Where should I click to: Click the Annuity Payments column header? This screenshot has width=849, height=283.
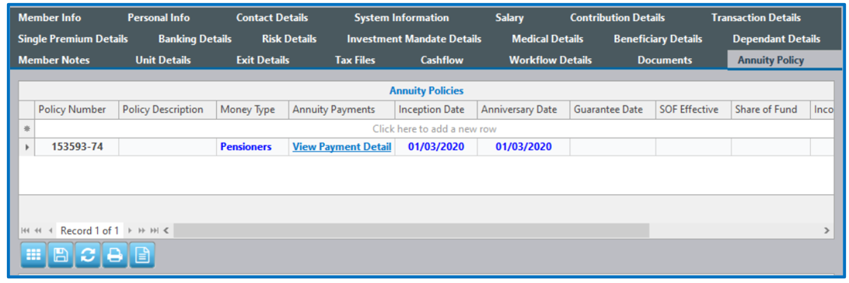point(341,110)
